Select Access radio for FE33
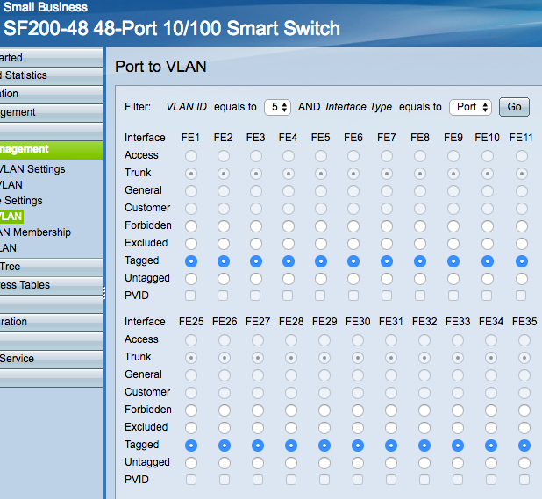 click(x=458, y=340)
